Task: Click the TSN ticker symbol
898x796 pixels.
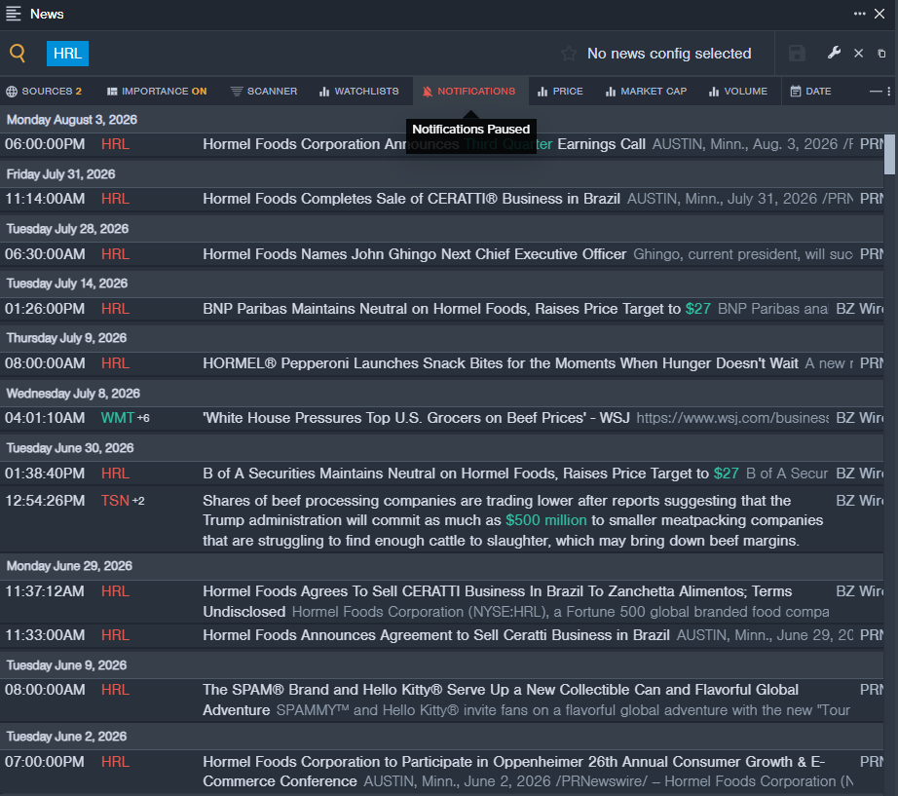Action: (115, 501)
